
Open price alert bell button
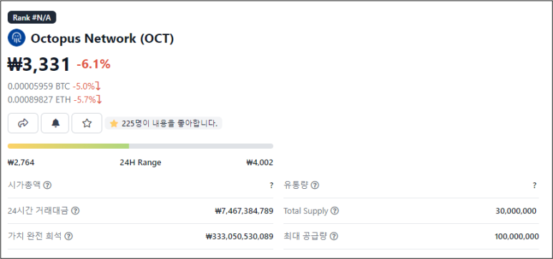(55, 123)
